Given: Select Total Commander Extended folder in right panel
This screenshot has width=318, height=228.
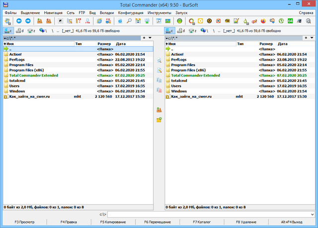Looking at the screenshot, I should click(x=195, y=76).
